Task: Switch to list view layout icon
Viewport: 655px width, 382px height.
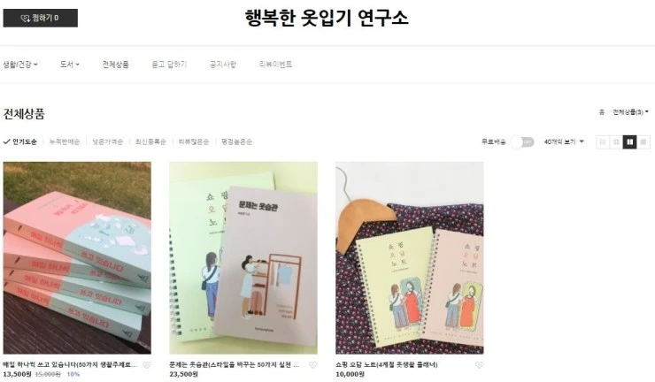Action: pos(603,142)
